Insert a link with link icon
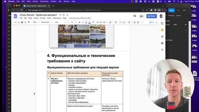 pyautogui.click(x=98, y=22)
